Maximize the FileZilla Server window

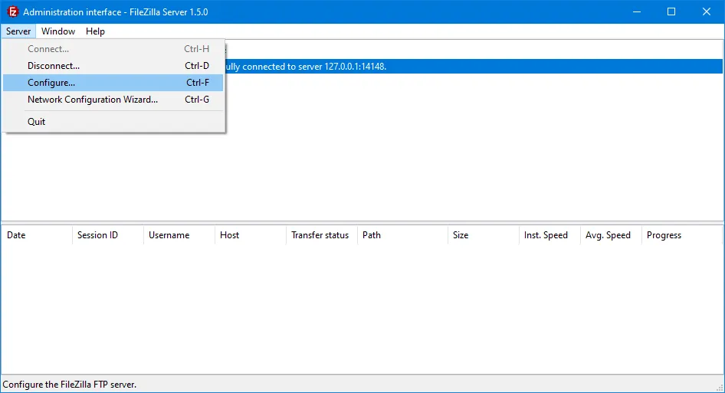pos(671,11)
